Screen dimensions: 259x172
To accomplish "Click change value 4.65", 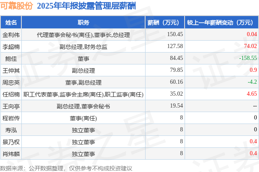I will pos(252,94).
